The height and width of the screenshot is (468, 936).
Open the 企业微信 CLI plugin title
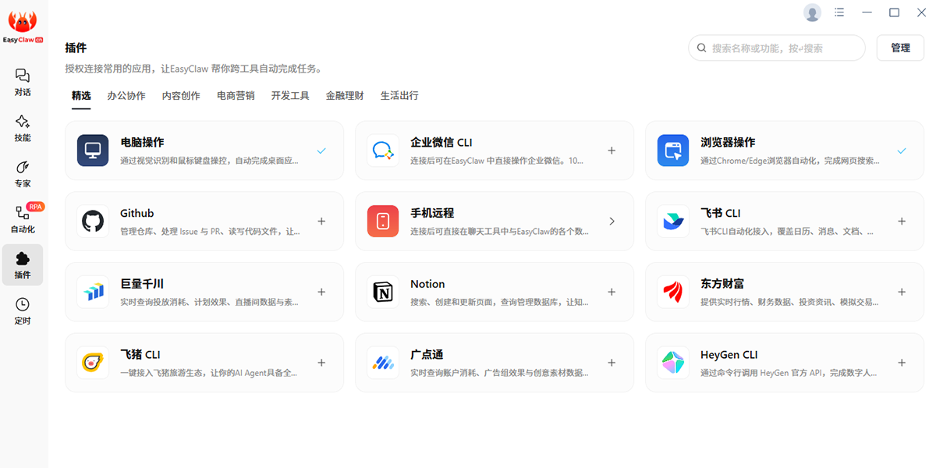(x=441, y=143)
